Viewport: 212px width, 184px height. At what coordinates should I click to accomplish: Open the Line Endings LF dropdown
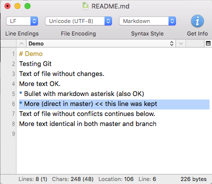pos(22,21)
